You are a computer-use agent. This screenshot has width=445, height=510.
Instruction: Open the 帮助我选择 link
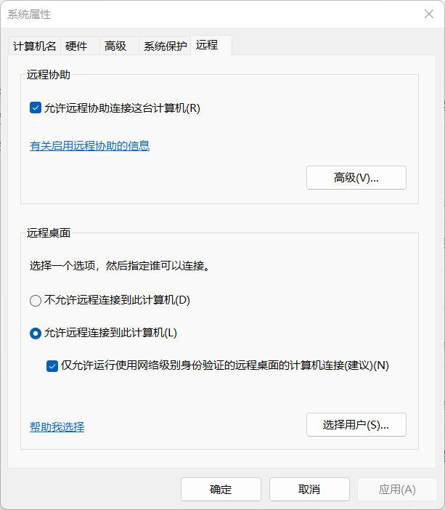coord(57,426)
